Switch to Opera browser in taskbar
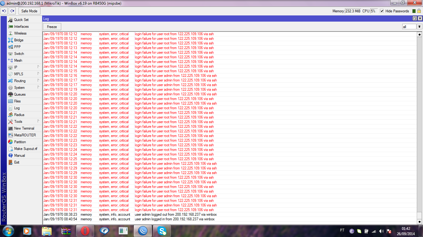 pyautogui.click(x=85, y=231)
